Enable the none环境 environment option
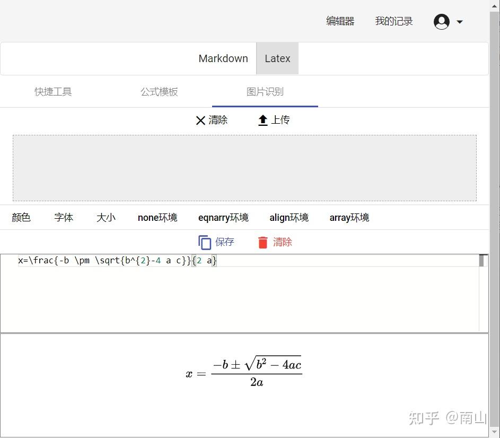 click(157, 217)
